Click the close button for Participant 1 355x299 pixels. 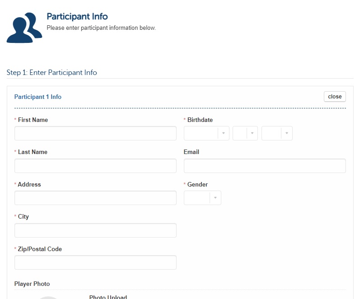pos(335,97)
